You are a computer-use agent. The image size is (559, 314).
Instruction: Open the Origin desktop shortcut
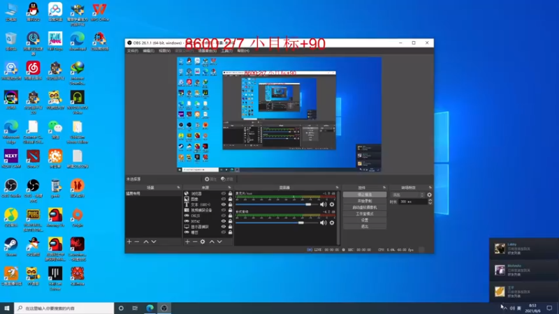click(78, 218)
